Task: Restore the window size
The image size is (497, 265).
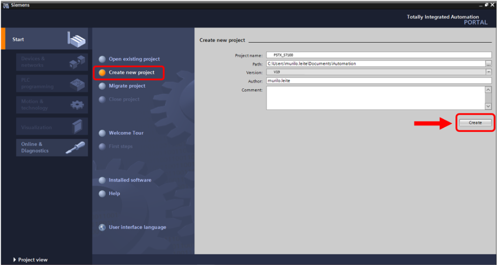Action: click(x=487, y=5)
